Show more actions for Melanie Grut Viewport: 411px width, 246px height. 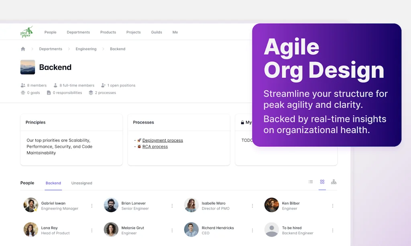coord(172,230)
